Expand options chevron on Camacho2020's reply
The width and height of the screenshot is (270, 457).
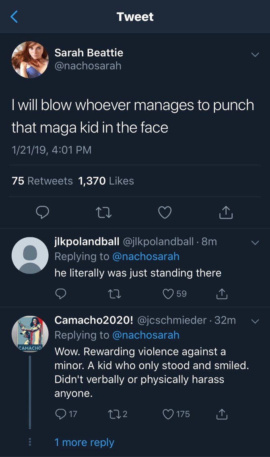coord(255,321)
